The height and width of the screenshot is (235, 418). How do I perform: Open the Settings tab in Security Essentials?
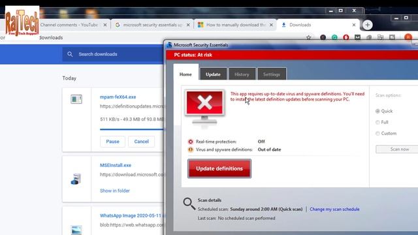[x=272, y=74]
